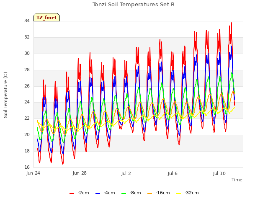The width and height of the screenshot is (268, 201).
Task: Click the red -2cm legend swatch
Action: (x=72, y=193)
